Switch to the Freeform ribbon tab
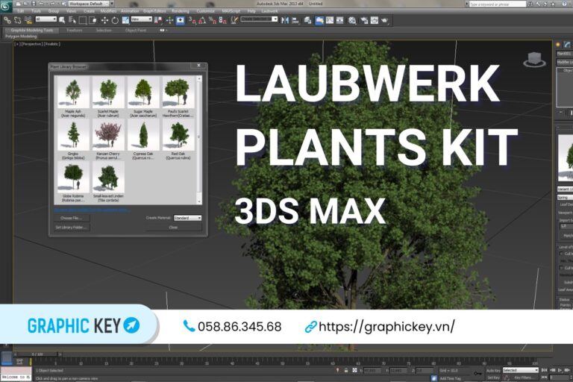 pyautogui.click(x=74, y=31)
